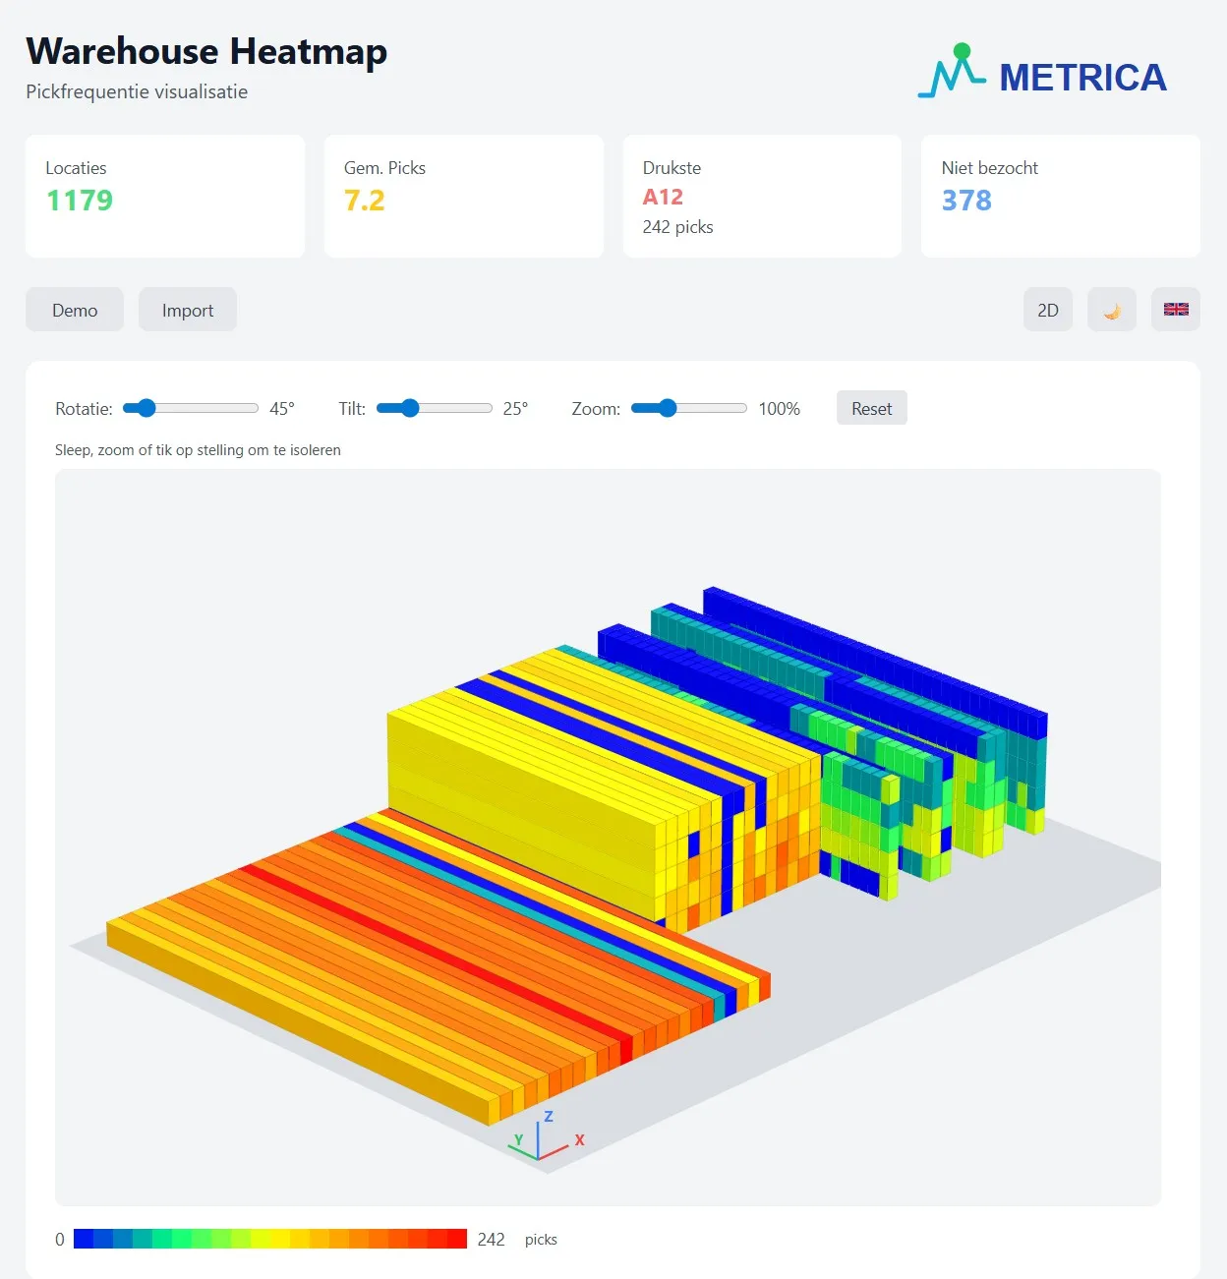Click the Metrica logo
1227x1279 pixels.
point(1042,74)
